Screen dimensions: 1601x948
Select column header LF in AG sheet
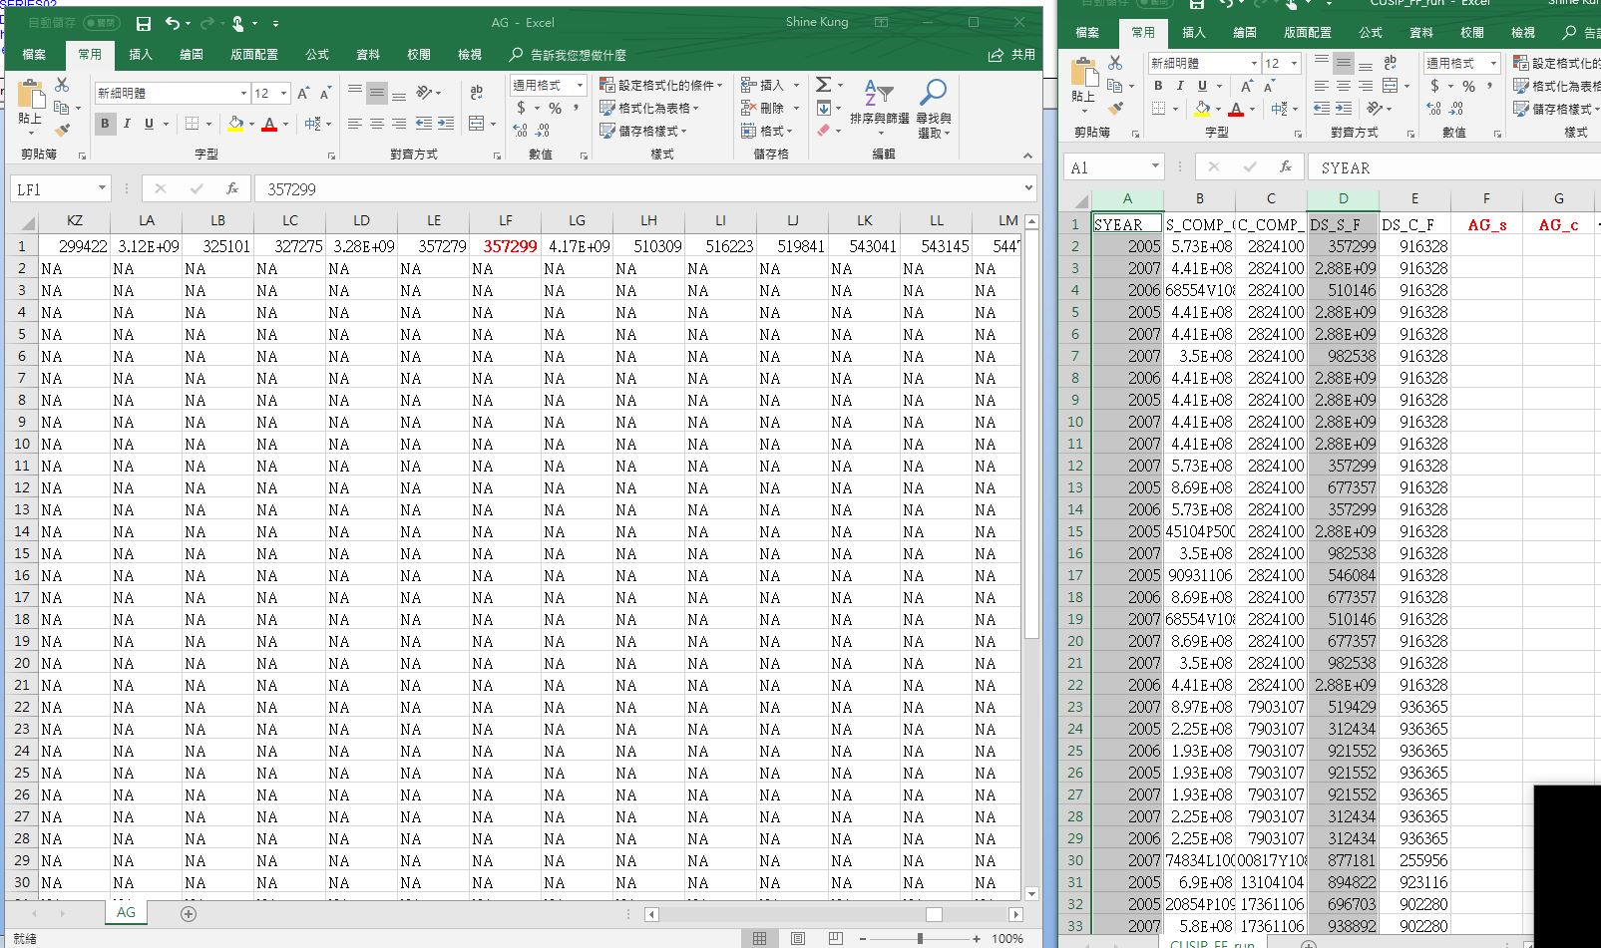click(x=506, y=220)
